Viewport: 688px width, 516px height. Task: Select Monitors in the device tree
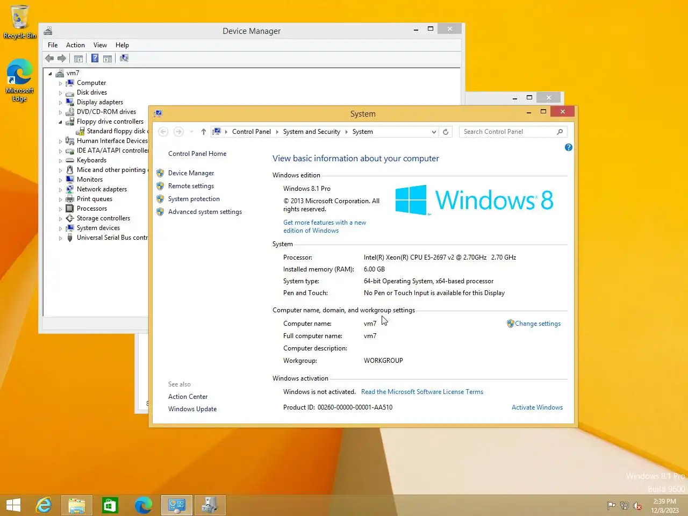pyautogui.click(x=90, y=180)
